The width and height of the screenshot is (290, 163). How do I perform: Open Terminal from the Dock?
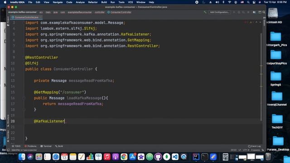coord(204,157)
